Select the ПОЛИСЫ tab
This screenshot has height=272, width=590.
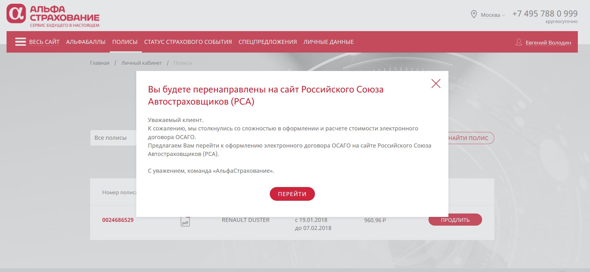click(x=125, y=42)
